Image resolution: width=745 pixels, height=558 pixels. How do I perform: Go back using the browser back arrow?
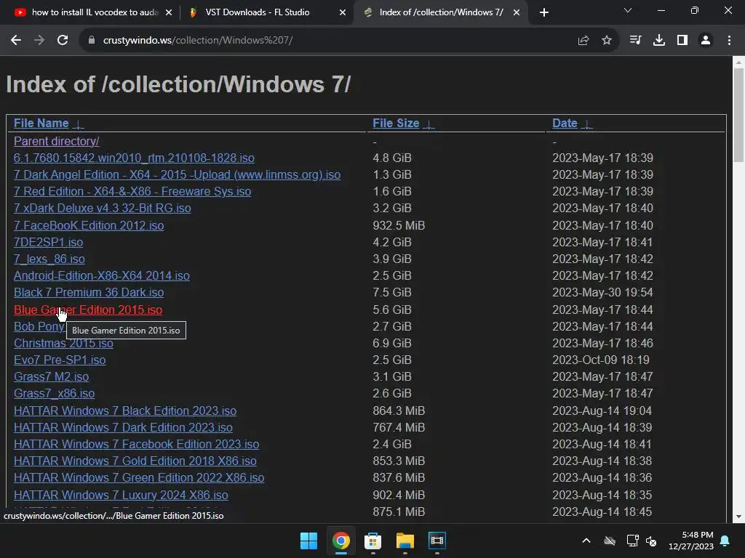(x=16, y=41)
